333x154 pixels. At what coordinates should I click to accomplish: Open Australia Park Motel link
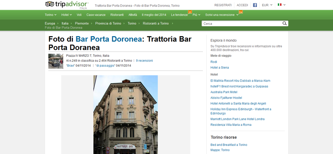coord(224,92)
